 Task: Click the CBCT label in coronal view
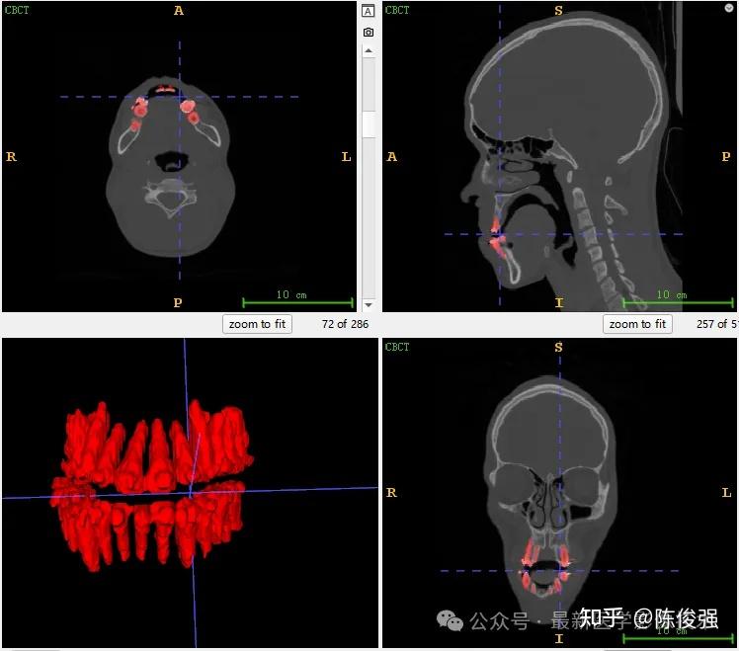[397, 347]
